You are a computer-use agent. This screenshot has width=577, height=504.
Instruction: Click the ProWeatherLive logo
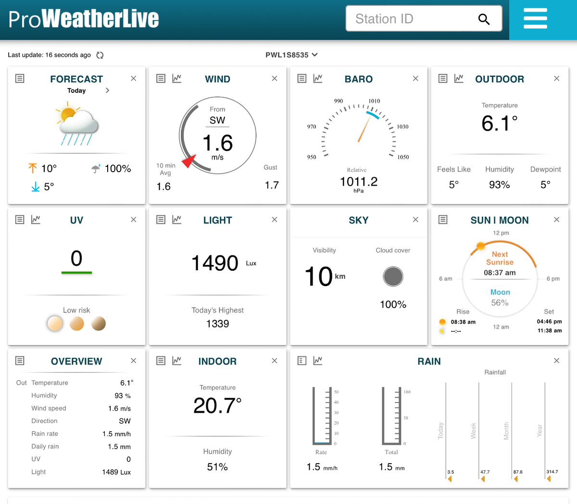pyautogui.click(x=84, y=19)
